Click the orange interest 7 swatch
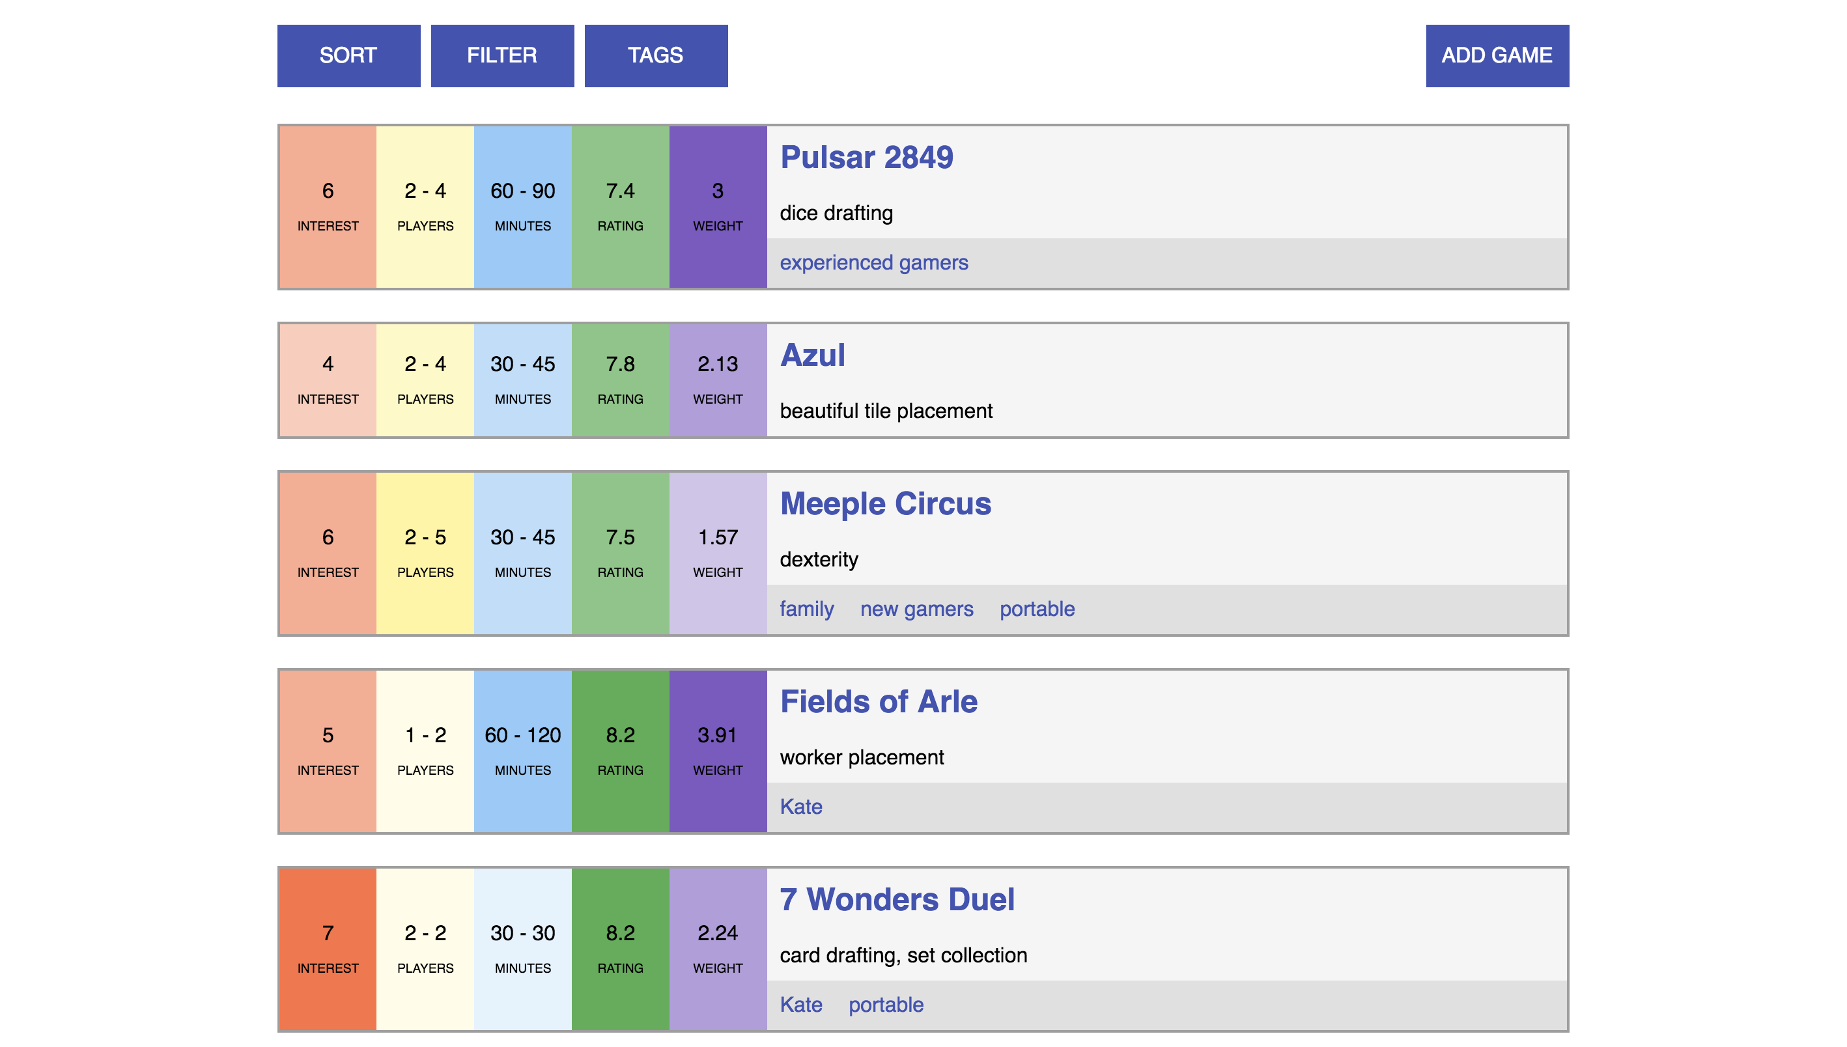This screenshot has width=1847, height=1047. pyautogui.click(x=328, y=949)
